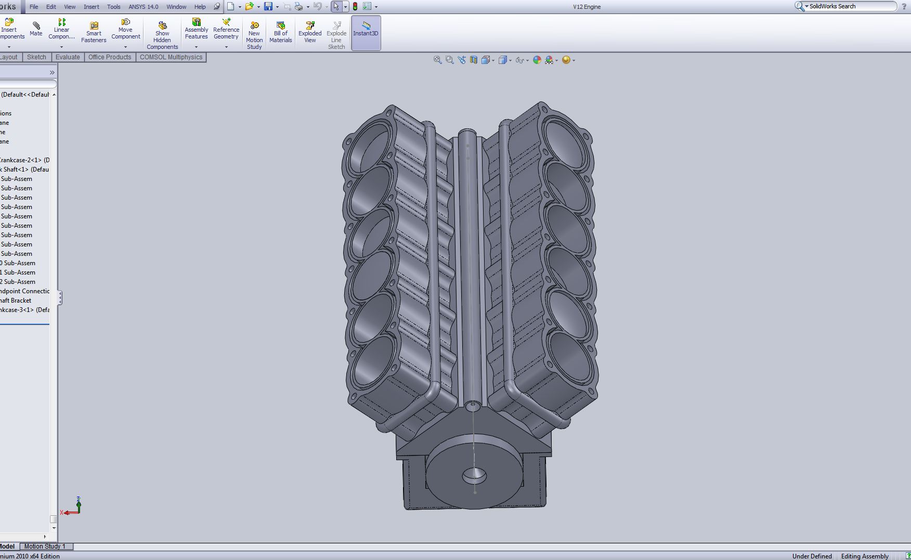Create a New Motion Study
The height and width of the screenshot is (560, 911).
254,35
